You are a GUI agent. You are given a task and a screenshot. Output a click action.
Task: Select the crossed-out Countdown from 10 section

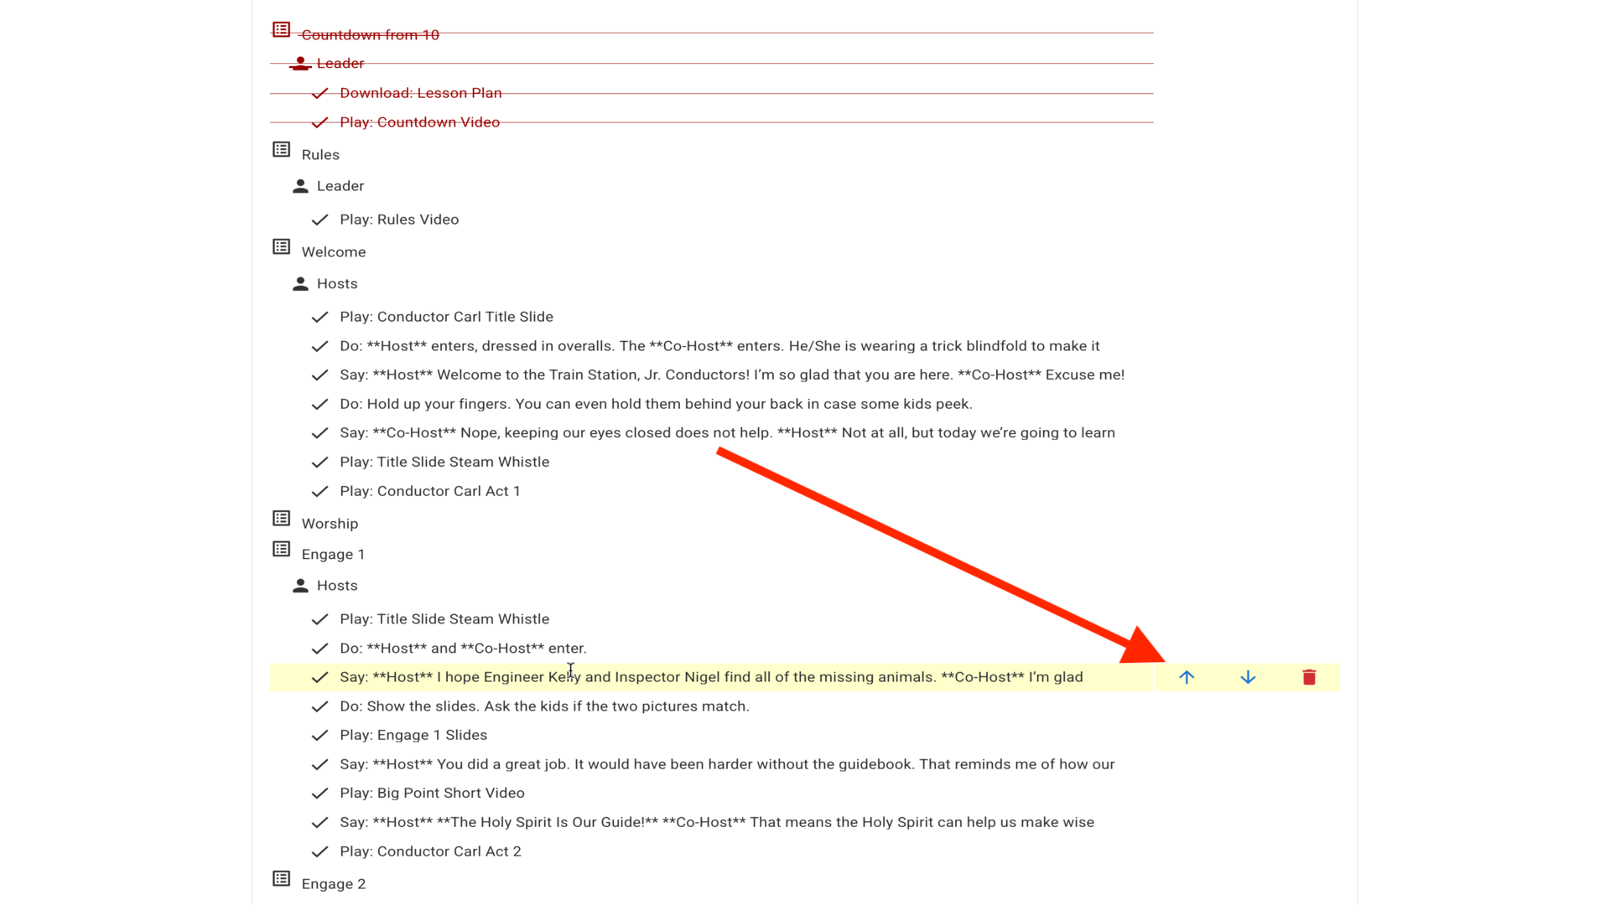tap(370, 35)
